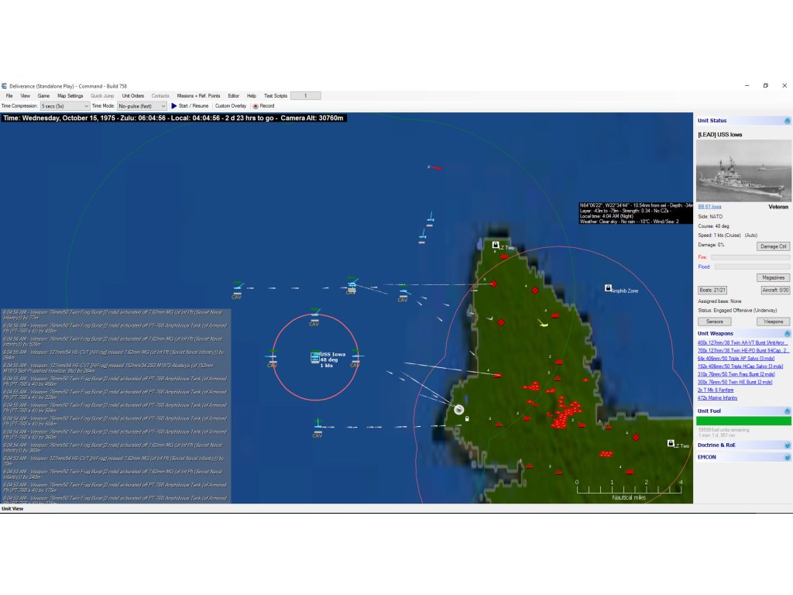Click the Magazines button
This screenshot has height=595, width=793.
click(774, 278)
